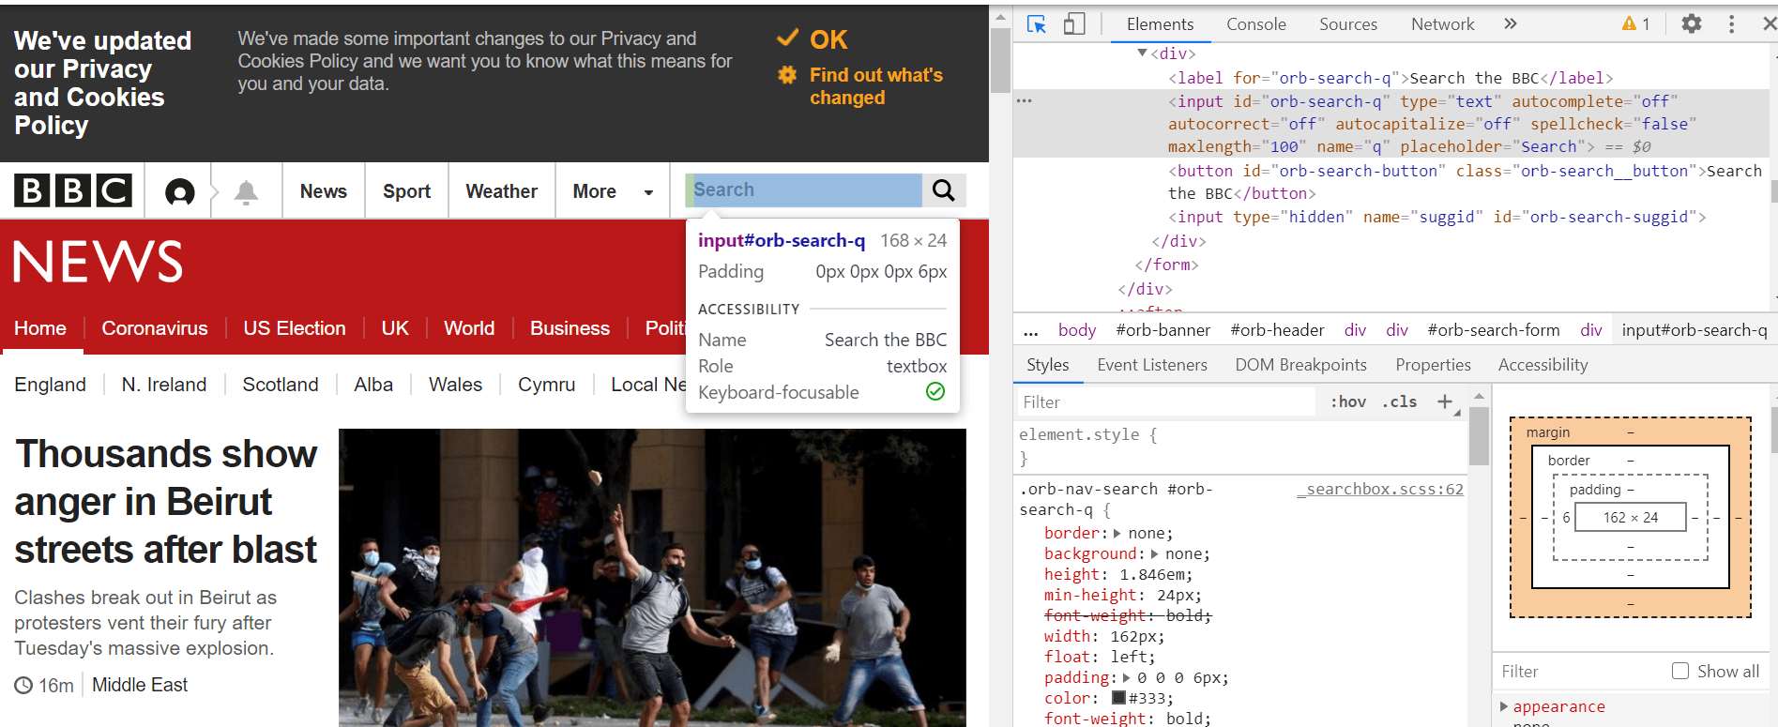Open the DevTools three-dot menu
This screenshot has height=727, width=1778.
[1731, 24]
